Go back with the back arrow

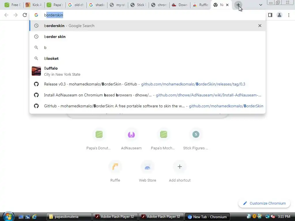pyautogui.click(x=6, y=15)
